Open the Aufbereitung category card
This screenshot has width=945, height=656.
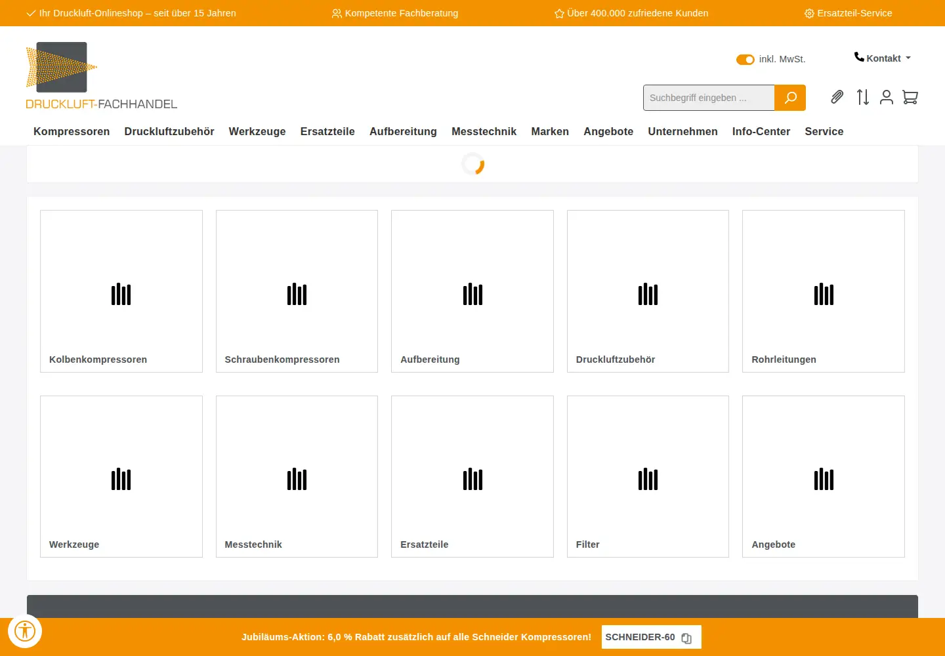click(472, 291)
